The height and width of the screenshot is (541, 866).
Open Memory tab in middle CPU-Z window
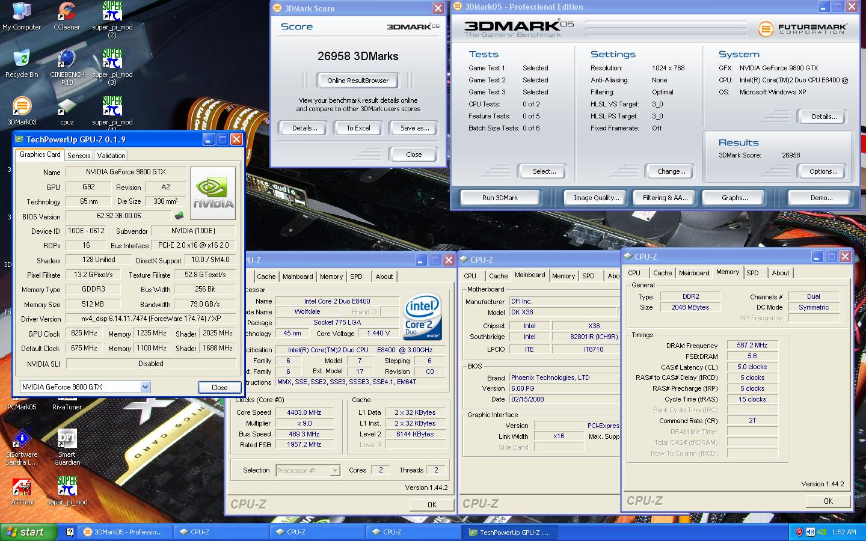tap(564, 276)
